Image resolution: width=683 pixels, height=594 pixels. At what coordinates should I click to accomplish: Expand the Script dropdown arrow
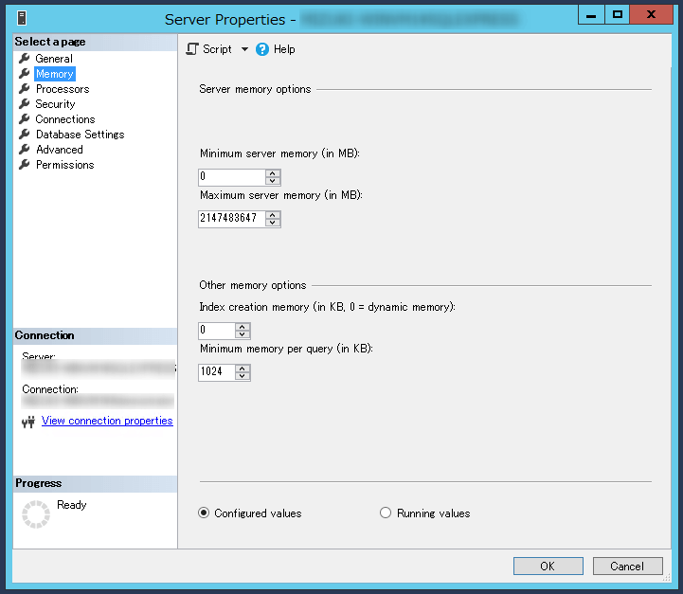click(244, 49)
